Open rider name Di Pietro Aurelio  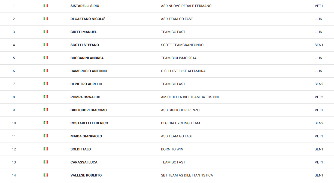point(86,84)
